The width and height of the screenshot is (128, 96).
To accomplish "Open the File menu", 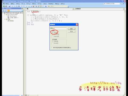I will tap(7, 4).
